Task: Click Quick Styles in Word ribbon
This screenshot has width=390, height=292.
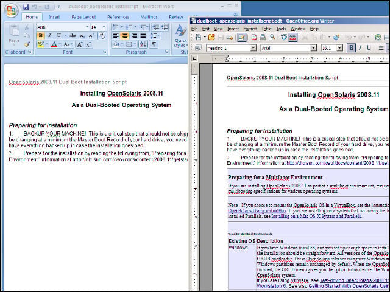Action: pos(180,36)
